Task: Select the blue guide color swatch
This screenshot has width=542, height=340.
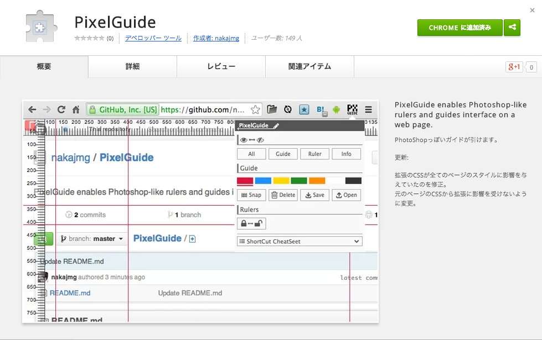Action: click(x=263, y=181)
